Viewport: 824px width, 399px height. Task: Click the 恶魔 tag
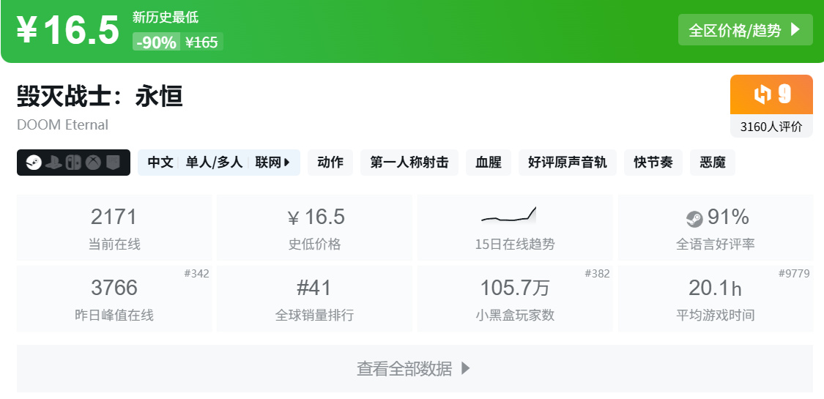click(x=713, y=163)
